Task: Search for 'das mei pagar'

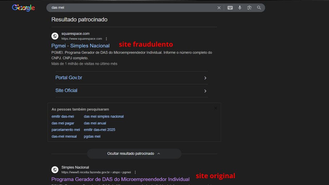Action: (63, 123)
